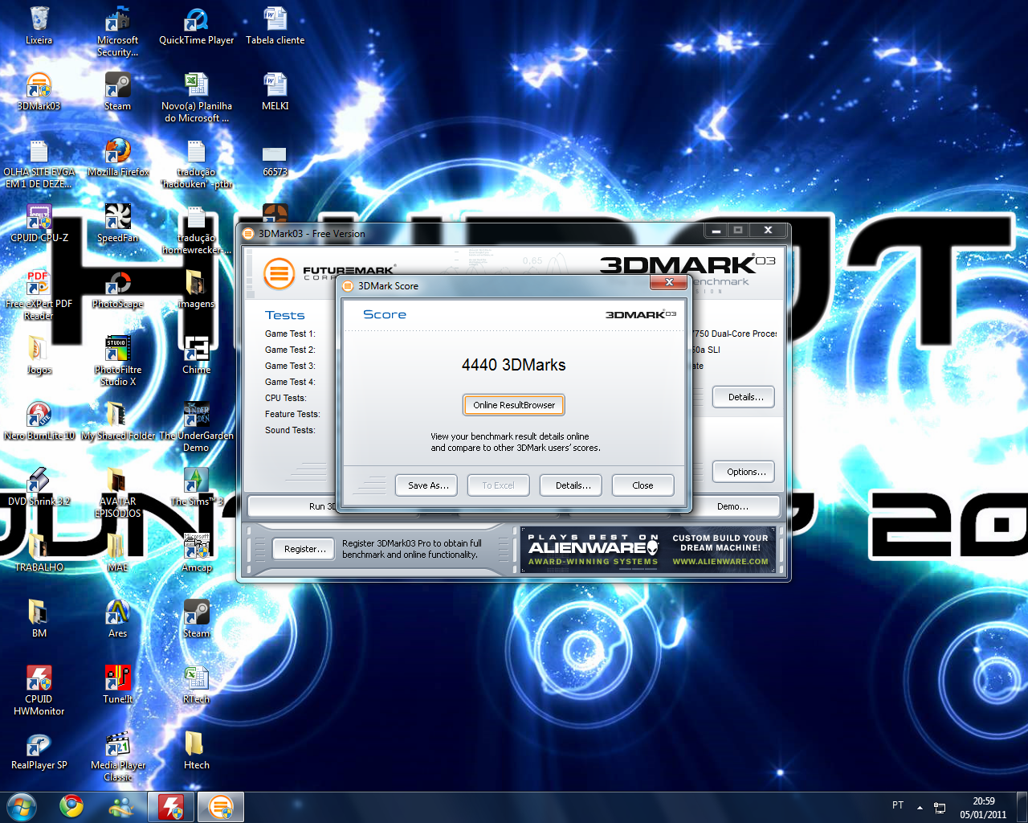Open Google Chrome from taskbar
1028x823 pixels.
71,806
